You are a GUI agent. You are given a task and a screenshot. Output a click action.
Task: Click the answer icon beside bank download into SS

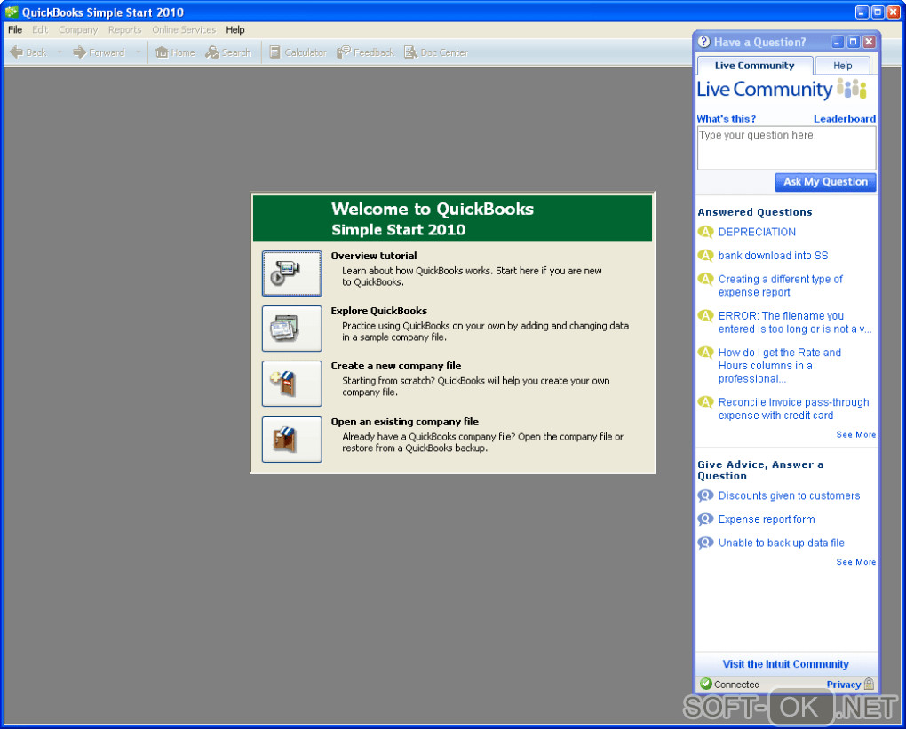coord(705,256)
